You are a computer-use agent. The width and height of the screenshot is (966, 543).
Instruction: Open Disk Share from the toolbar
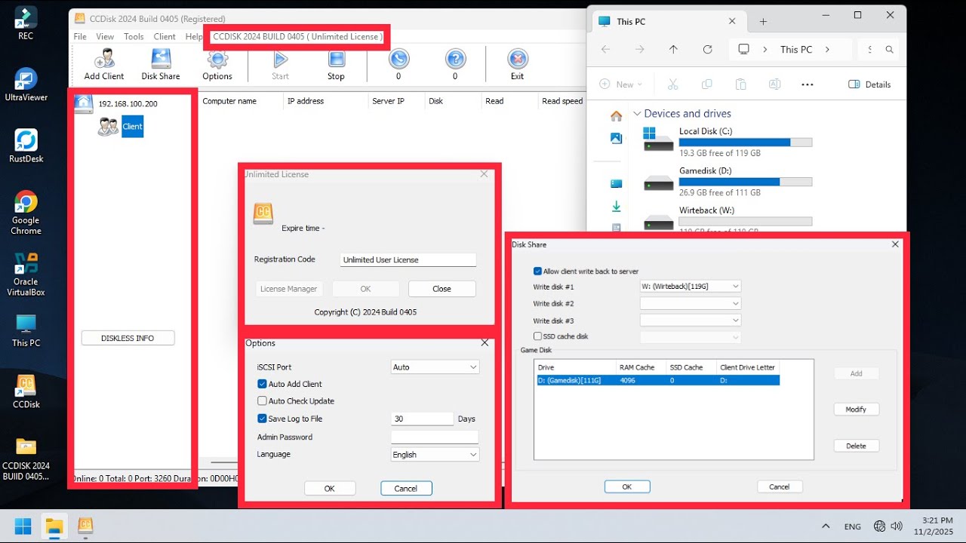(x=161, y=64)
